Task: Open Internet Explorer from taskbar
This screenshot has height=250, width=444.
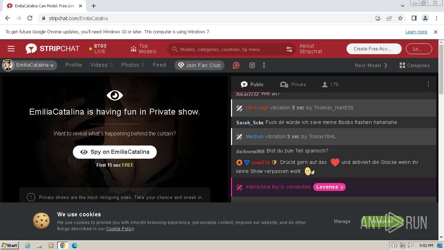Action: (x=27, y=245)
